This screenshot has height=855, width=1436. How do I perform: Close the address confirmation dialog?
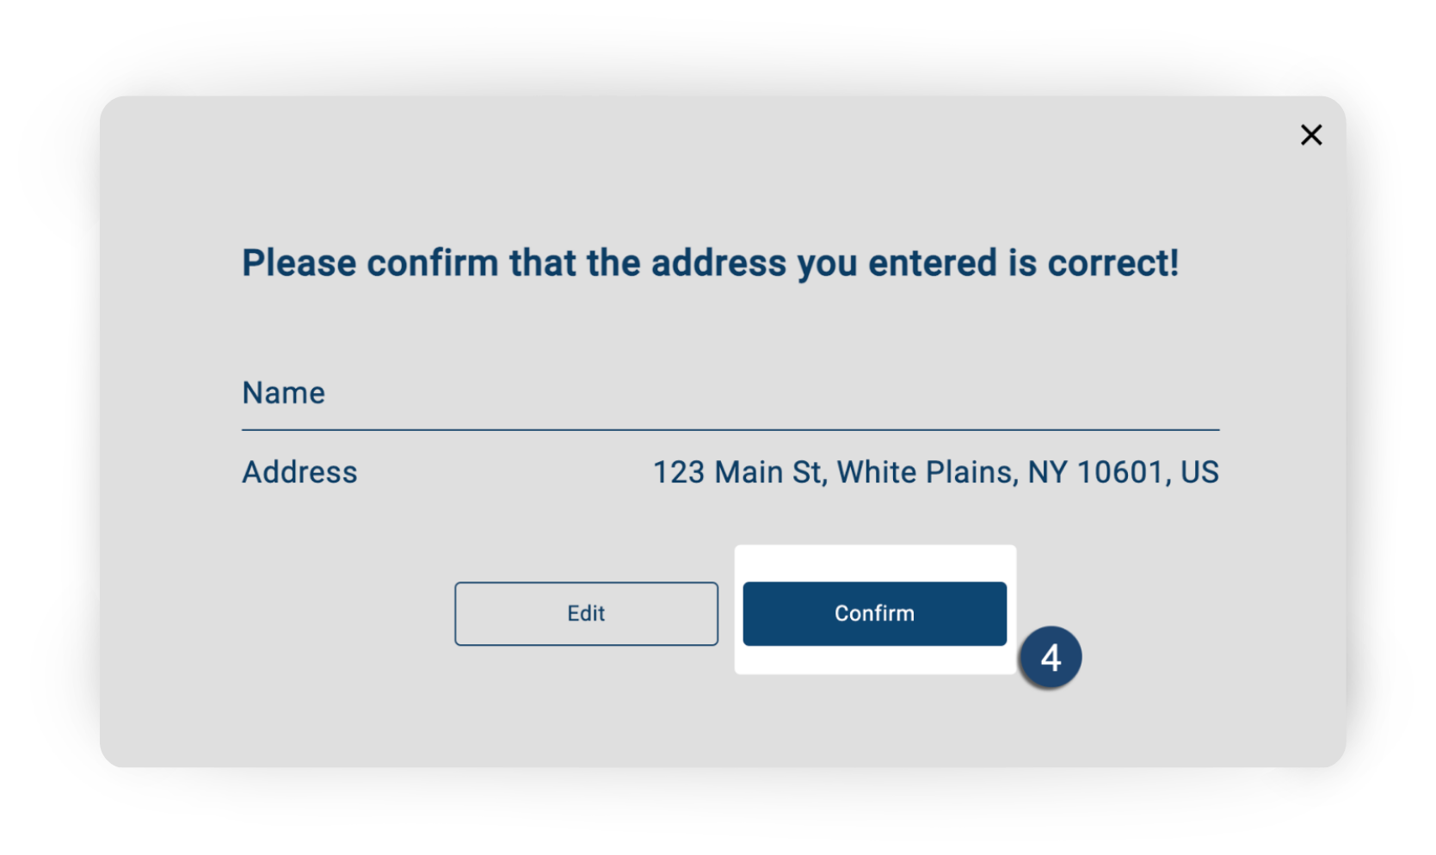[x=1310, y=135]
